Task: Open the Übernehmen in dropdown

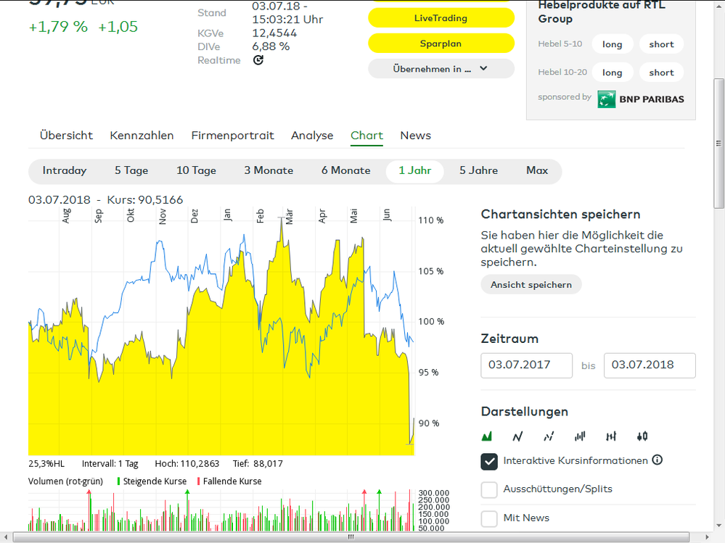Action: coord(441,68)
